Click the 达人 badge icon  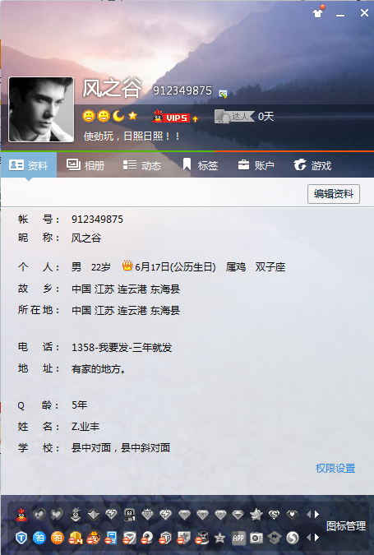[x=234, y=117]
